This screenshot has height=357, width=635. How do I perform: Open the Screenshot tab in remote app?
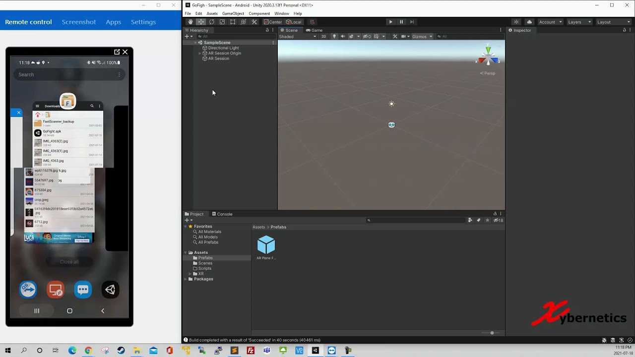point(79,22)
